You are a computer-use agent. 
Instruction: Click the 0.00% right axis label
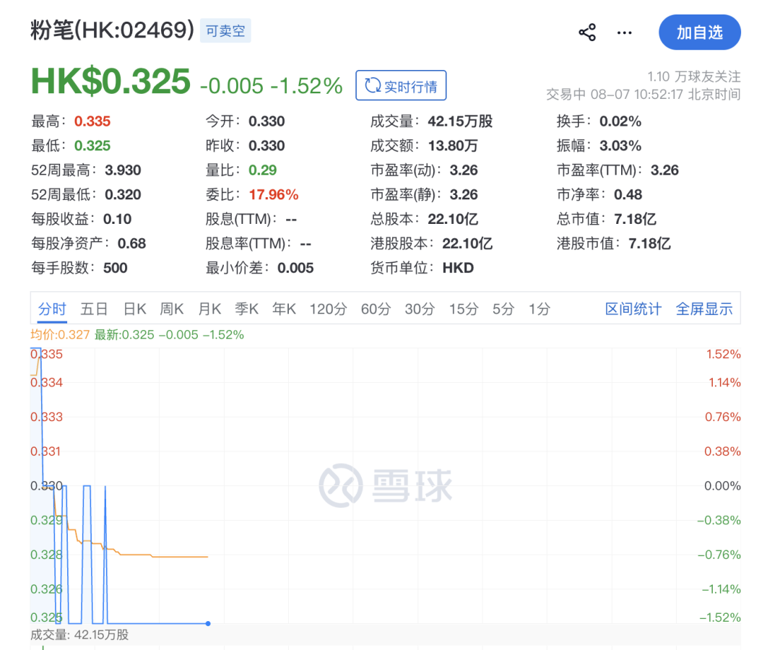722,486
